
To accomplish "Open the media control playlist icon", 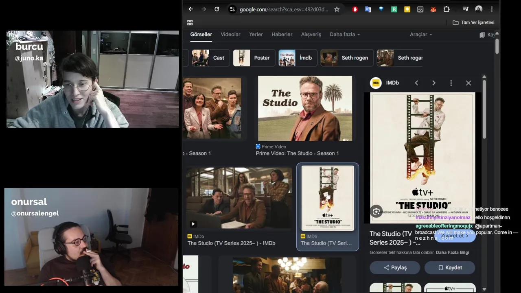I will (466, 9).
